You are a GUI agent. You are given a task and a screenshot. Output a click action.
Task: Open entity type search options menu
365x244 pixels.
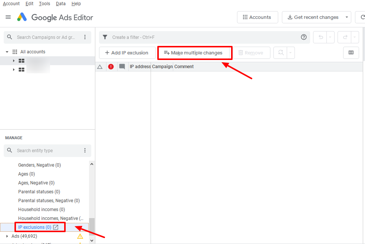[x=85, y=151]
